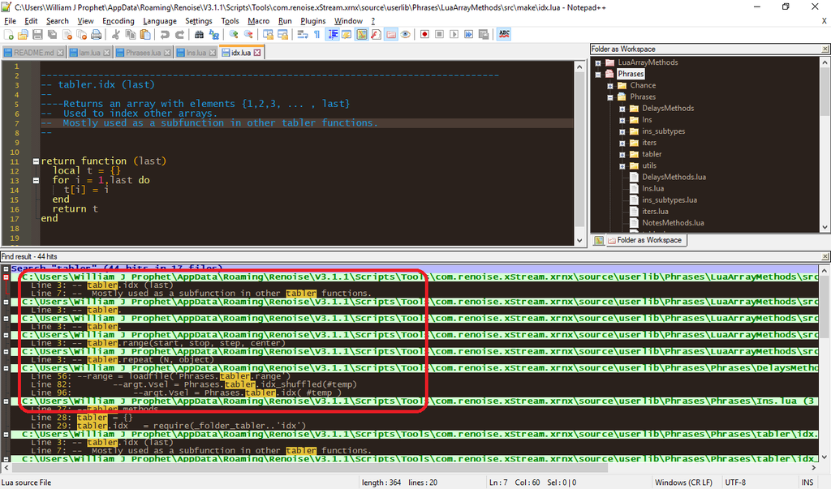Close the Folder as Workspace panel
Image resolution: width=831 pixels, height=489 pixels.
[825, 49]
